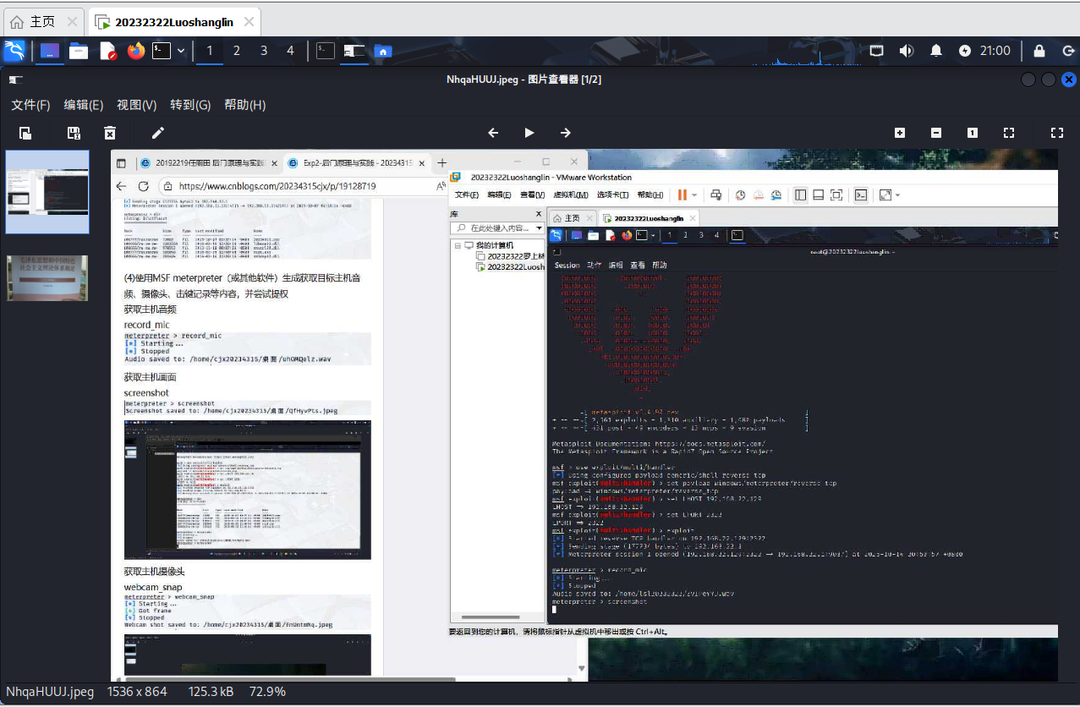
Task: Select the image viewer taskbar entry
Action: coord(354,51)
